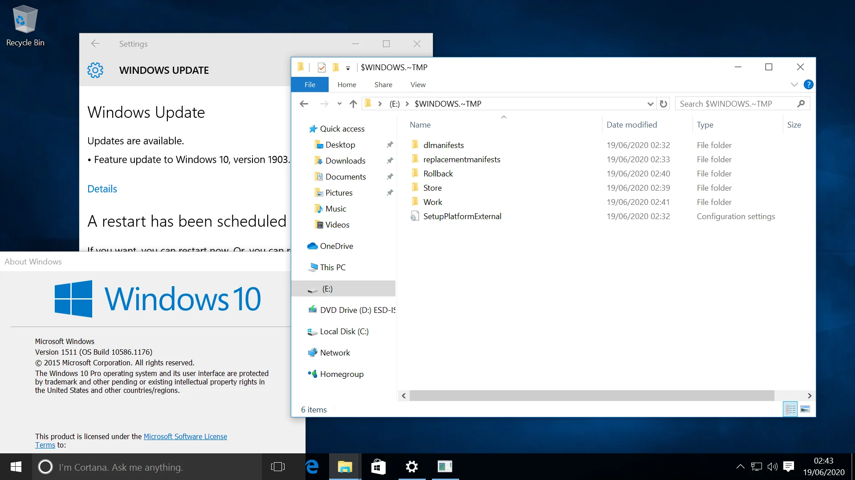Show hidden system tray icons

click(740, 467)
